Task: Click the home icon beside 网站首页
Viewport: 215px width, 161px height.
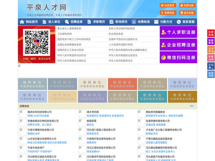Action: click(x=22, y=22)
